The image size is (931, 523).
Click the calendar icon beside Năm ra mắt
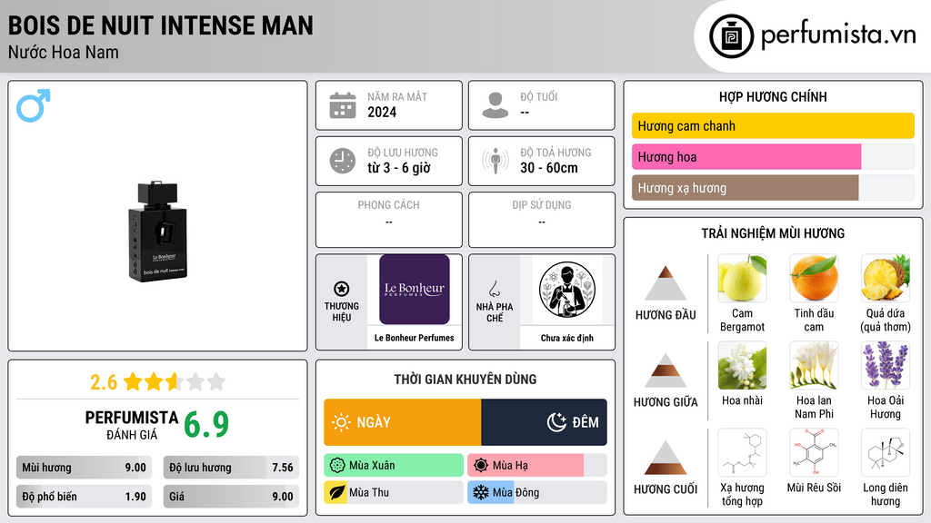click(343, 105)
